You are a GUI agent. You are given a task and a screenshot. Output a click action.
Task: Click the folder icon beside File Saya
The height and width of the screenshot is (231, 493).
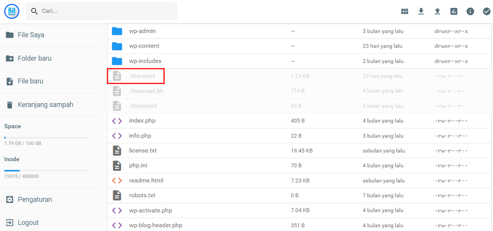10,35
